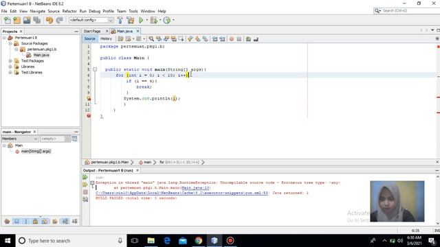Open the Members dropdown in Navigator
This screenshot has height=247, width=440.
[x=20, y=139]
